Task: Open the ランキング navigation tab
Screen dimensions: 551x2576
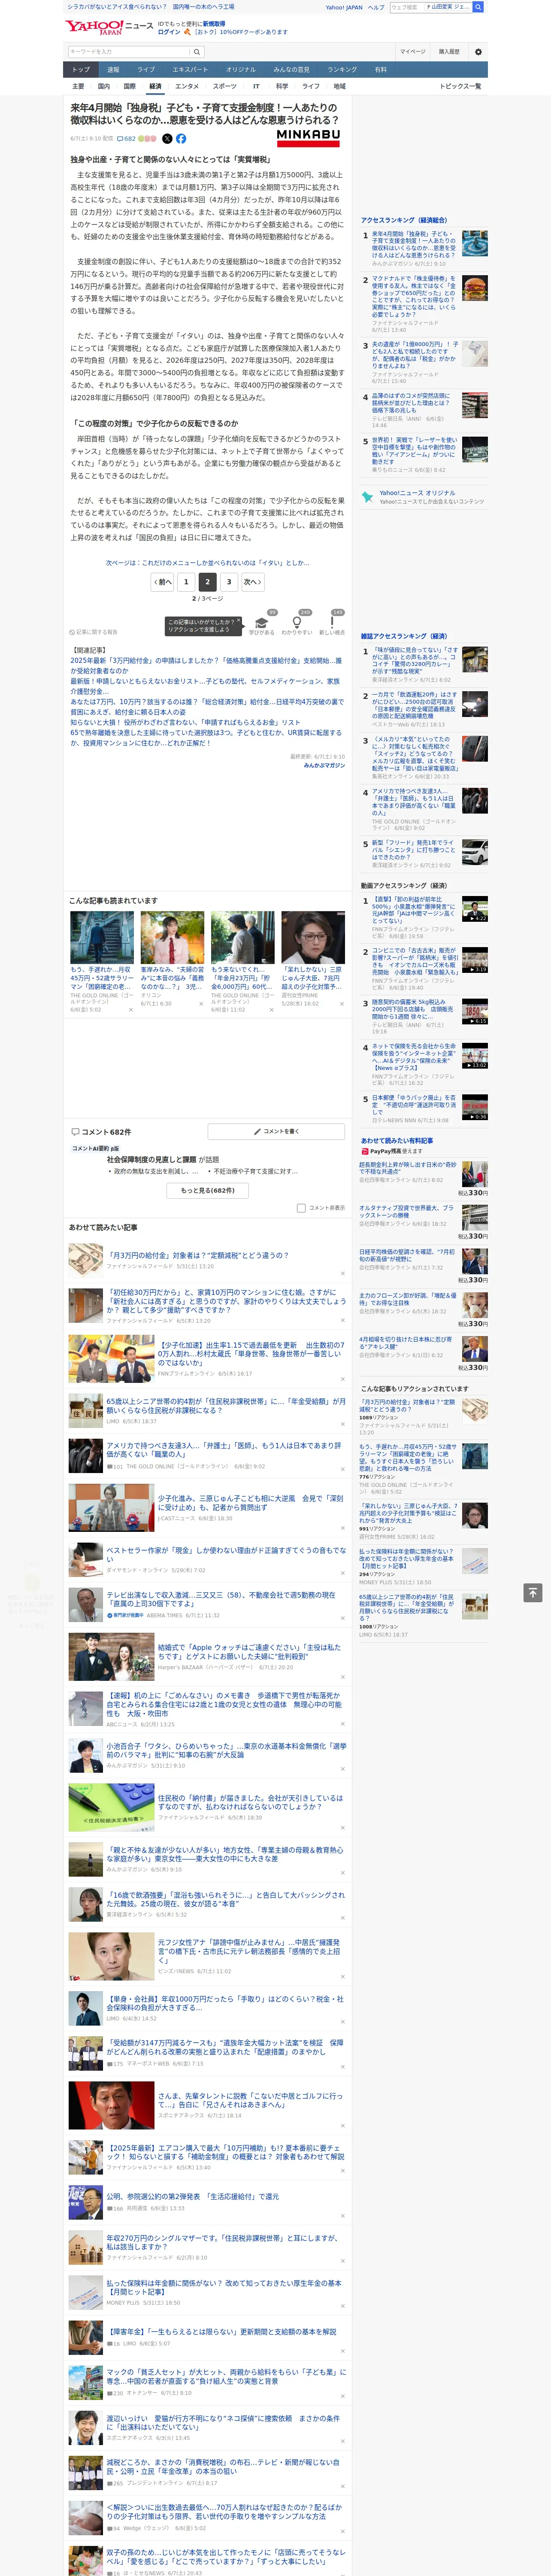Action: click(x=342, y=70)
